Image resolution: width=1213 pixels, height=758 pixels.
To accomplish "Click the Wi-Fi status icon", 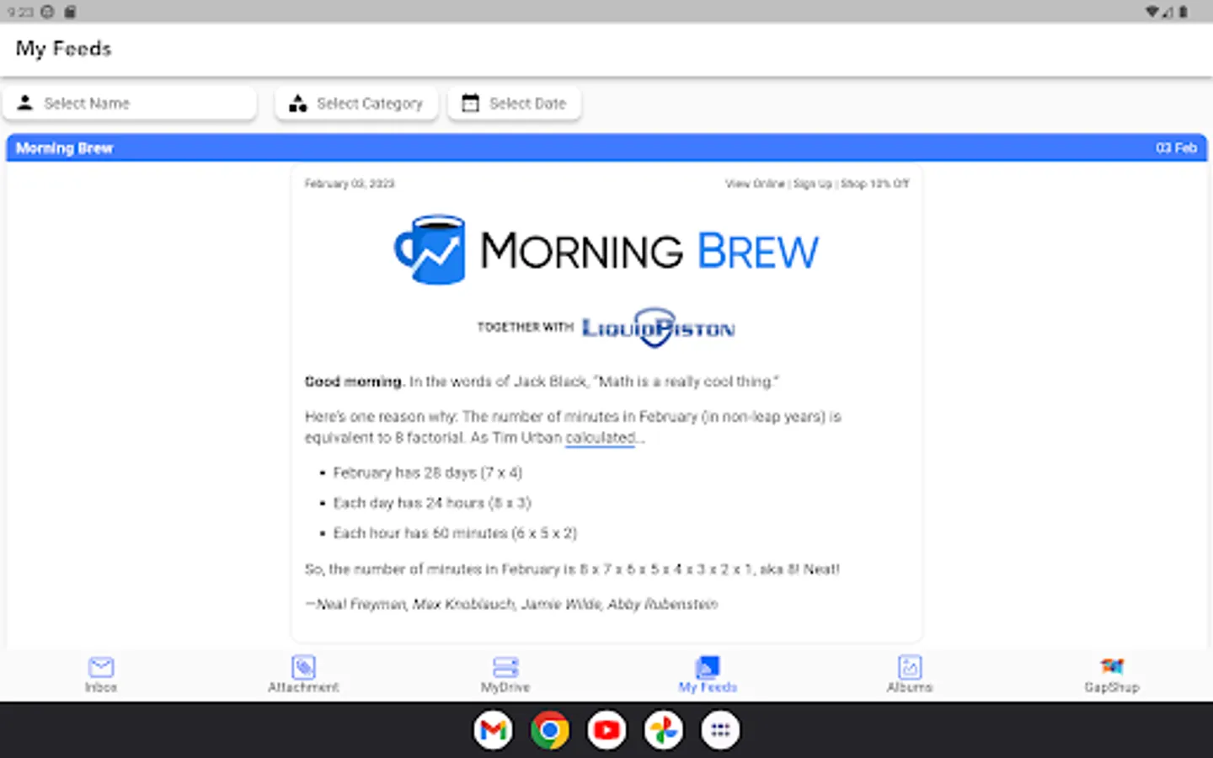I will coord(1152,12).
